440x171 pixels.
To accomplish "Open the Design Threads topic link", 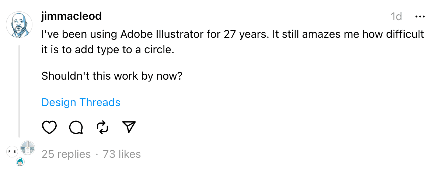I will coord(81,102).
